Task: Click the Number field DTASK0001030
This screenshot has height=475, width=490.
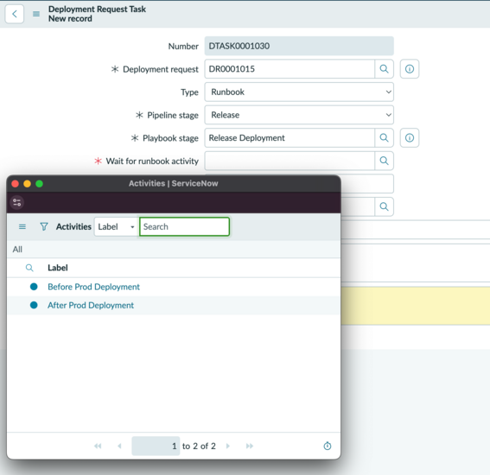Action: [x=299, y=47]
